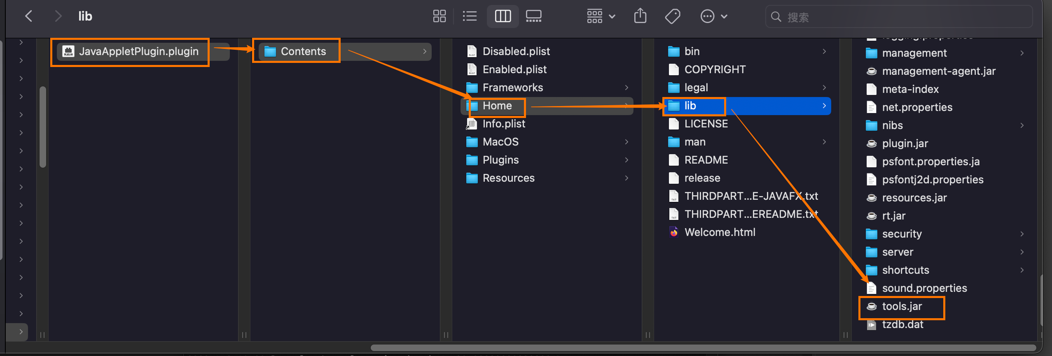Expand the Contents folder chevron
The width and height of the screenshot is (1052, 356).
pos(425,51)
